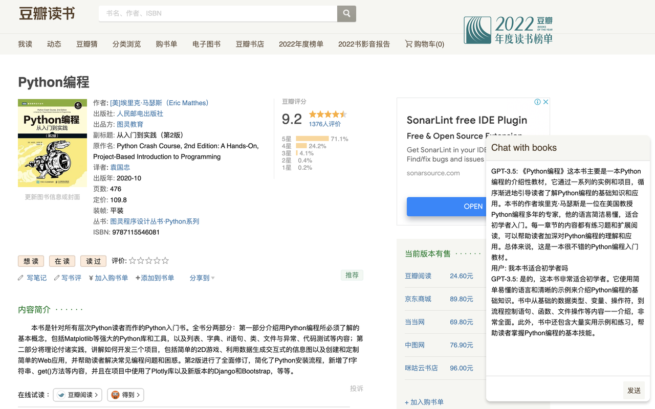Screen dimensions: 655x409
Task: Focus the chat message input box
Action: pos(555,390)
